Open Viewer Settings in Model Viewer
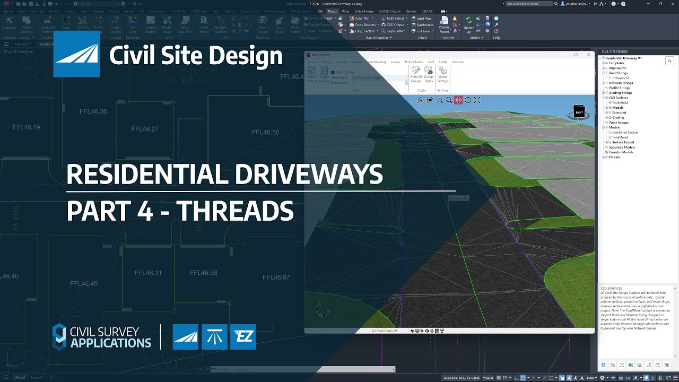 (x=442, y=74)
